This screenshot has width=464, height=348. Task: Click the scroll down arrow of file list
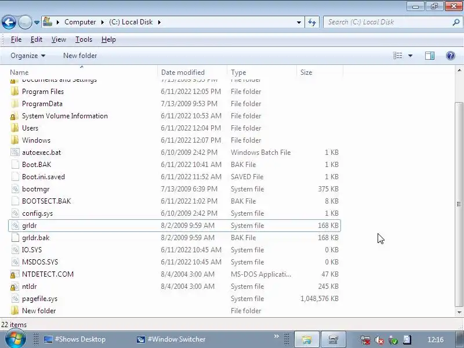coord(459,312)
